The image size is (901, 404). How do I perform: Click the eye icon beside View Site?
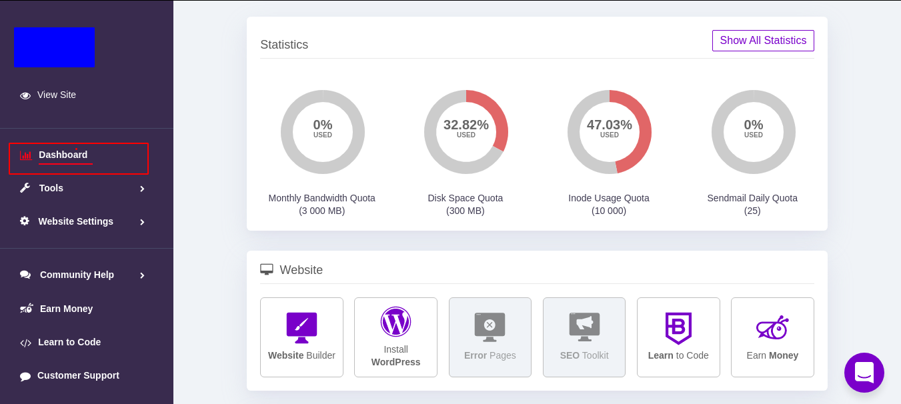point(25,95)
